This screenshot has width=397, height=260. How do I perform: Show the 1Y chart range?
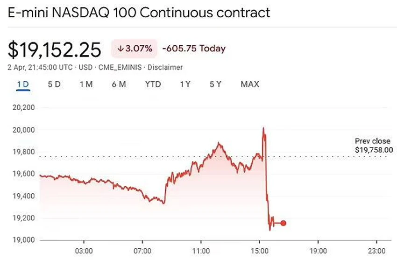tap(185, 84)
